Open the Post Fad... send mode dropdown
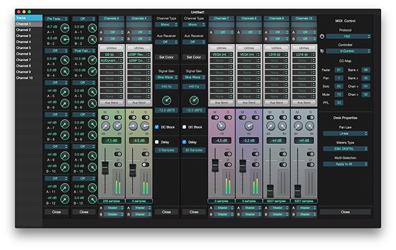This screenshot has width=396, height=250. click(84, 51)
